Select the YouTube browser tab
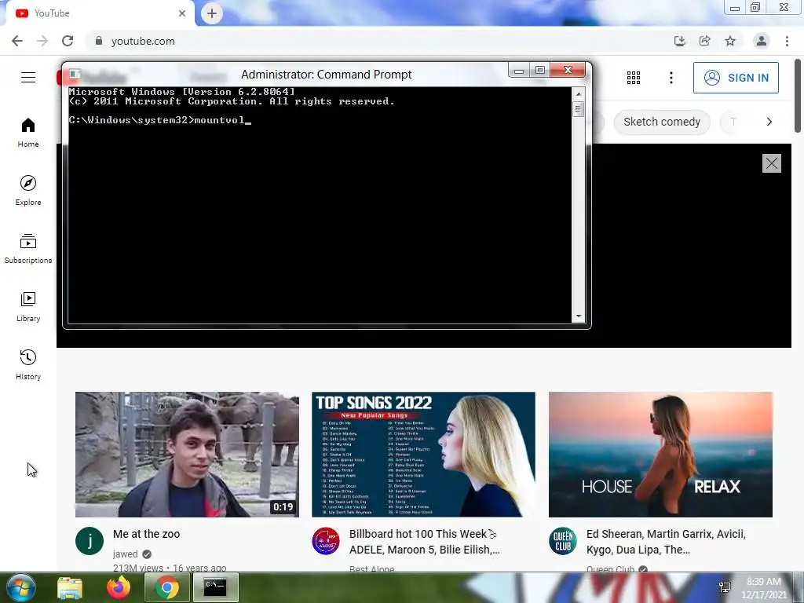The width and height of the screenshot is (804, 603). coord(100,13)
